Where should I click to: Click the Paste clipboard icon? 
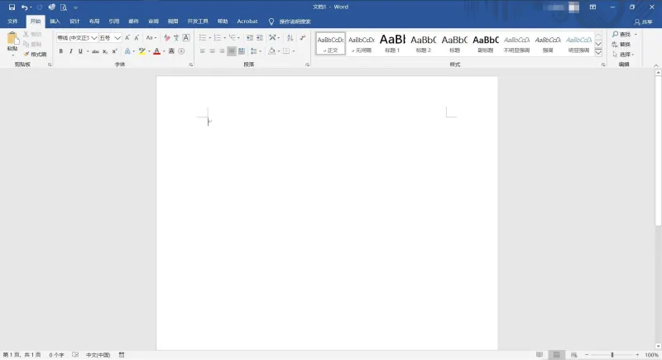[12, 39]
